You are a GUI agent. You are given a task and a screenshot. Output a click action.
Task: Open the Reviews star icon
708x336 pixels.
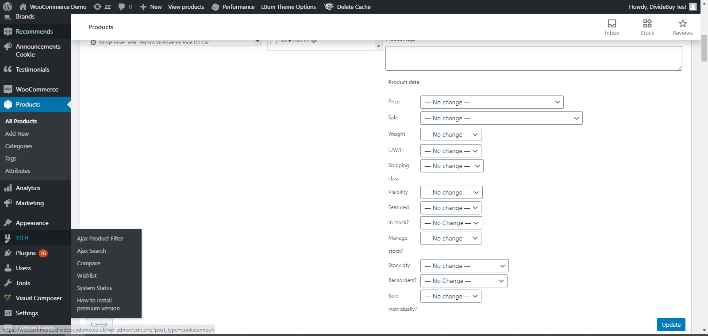coord(682,23)
